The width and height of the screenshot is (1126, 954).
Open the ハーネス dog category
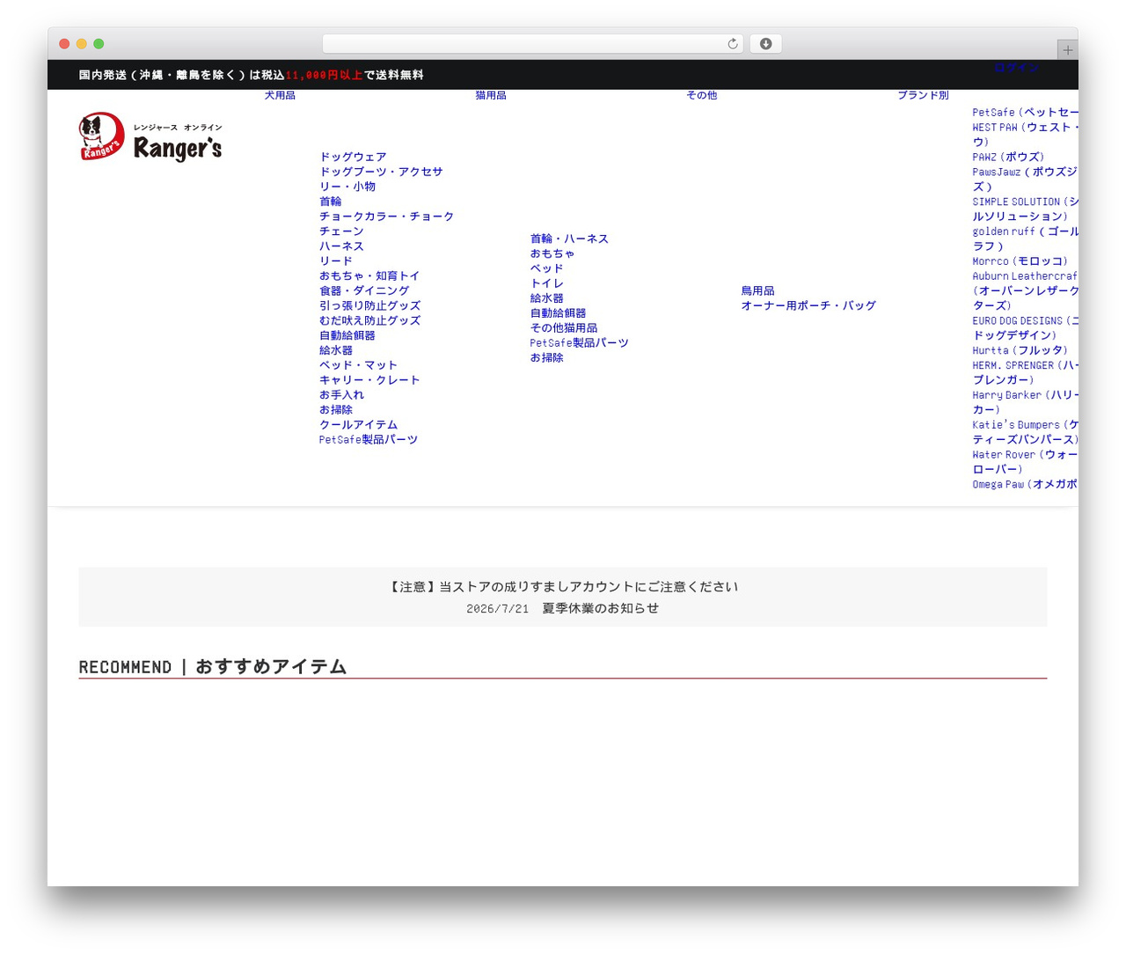click(x=341, y=246)
